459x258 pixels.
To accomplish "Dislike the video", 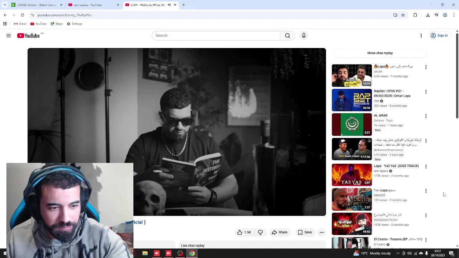I will [260, 232].
